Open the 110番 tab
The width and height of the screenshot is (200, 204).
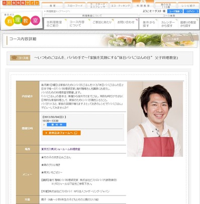pos(166,6)
